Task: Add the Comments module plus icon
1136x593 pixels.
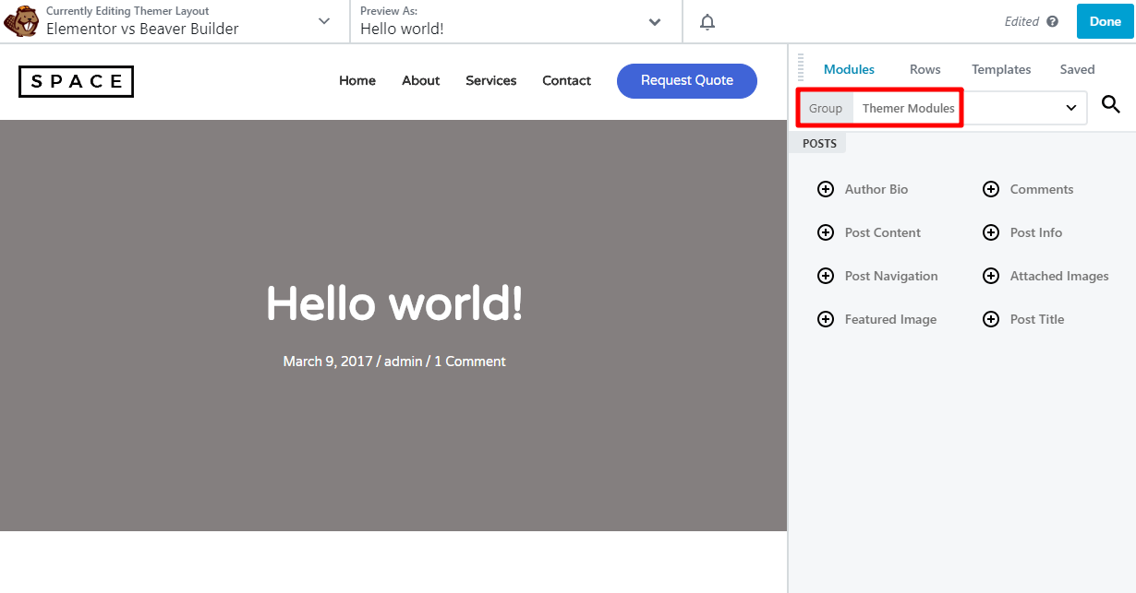Action: coord(991,189)
